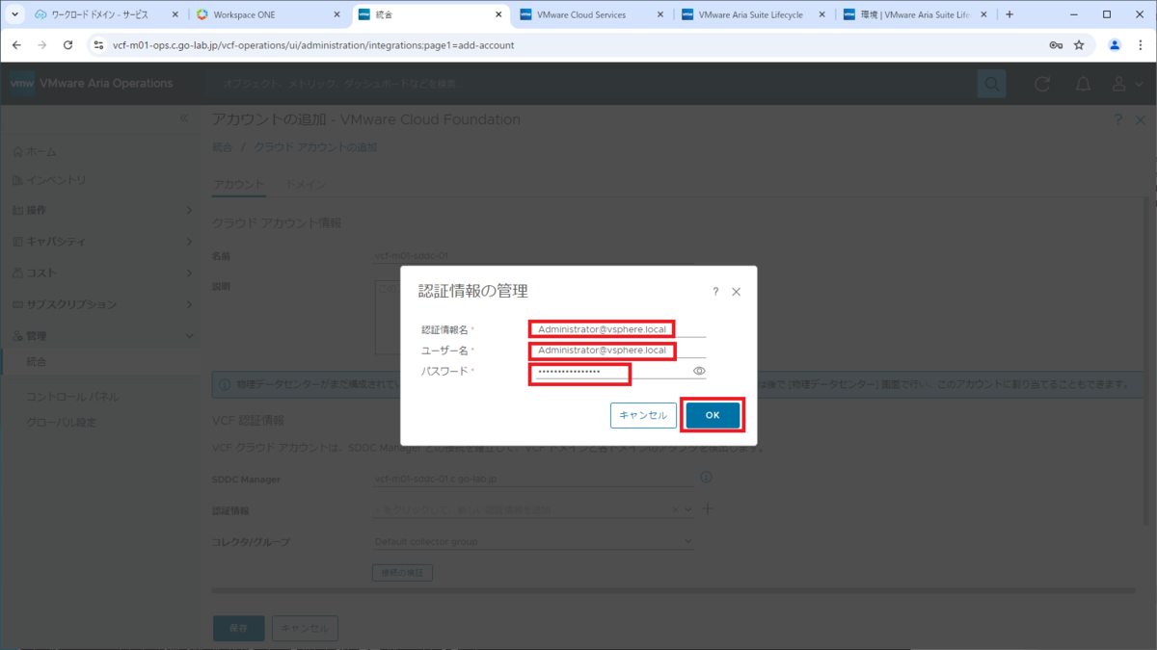Click the address bar URL
This screenshot has height=650, width=1157.
tap(313, 44)
